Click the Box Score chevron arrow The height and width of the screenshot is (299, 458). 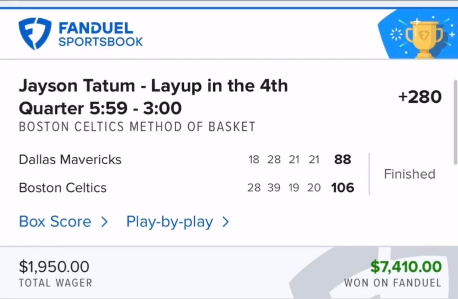click(x=103, y=222)
